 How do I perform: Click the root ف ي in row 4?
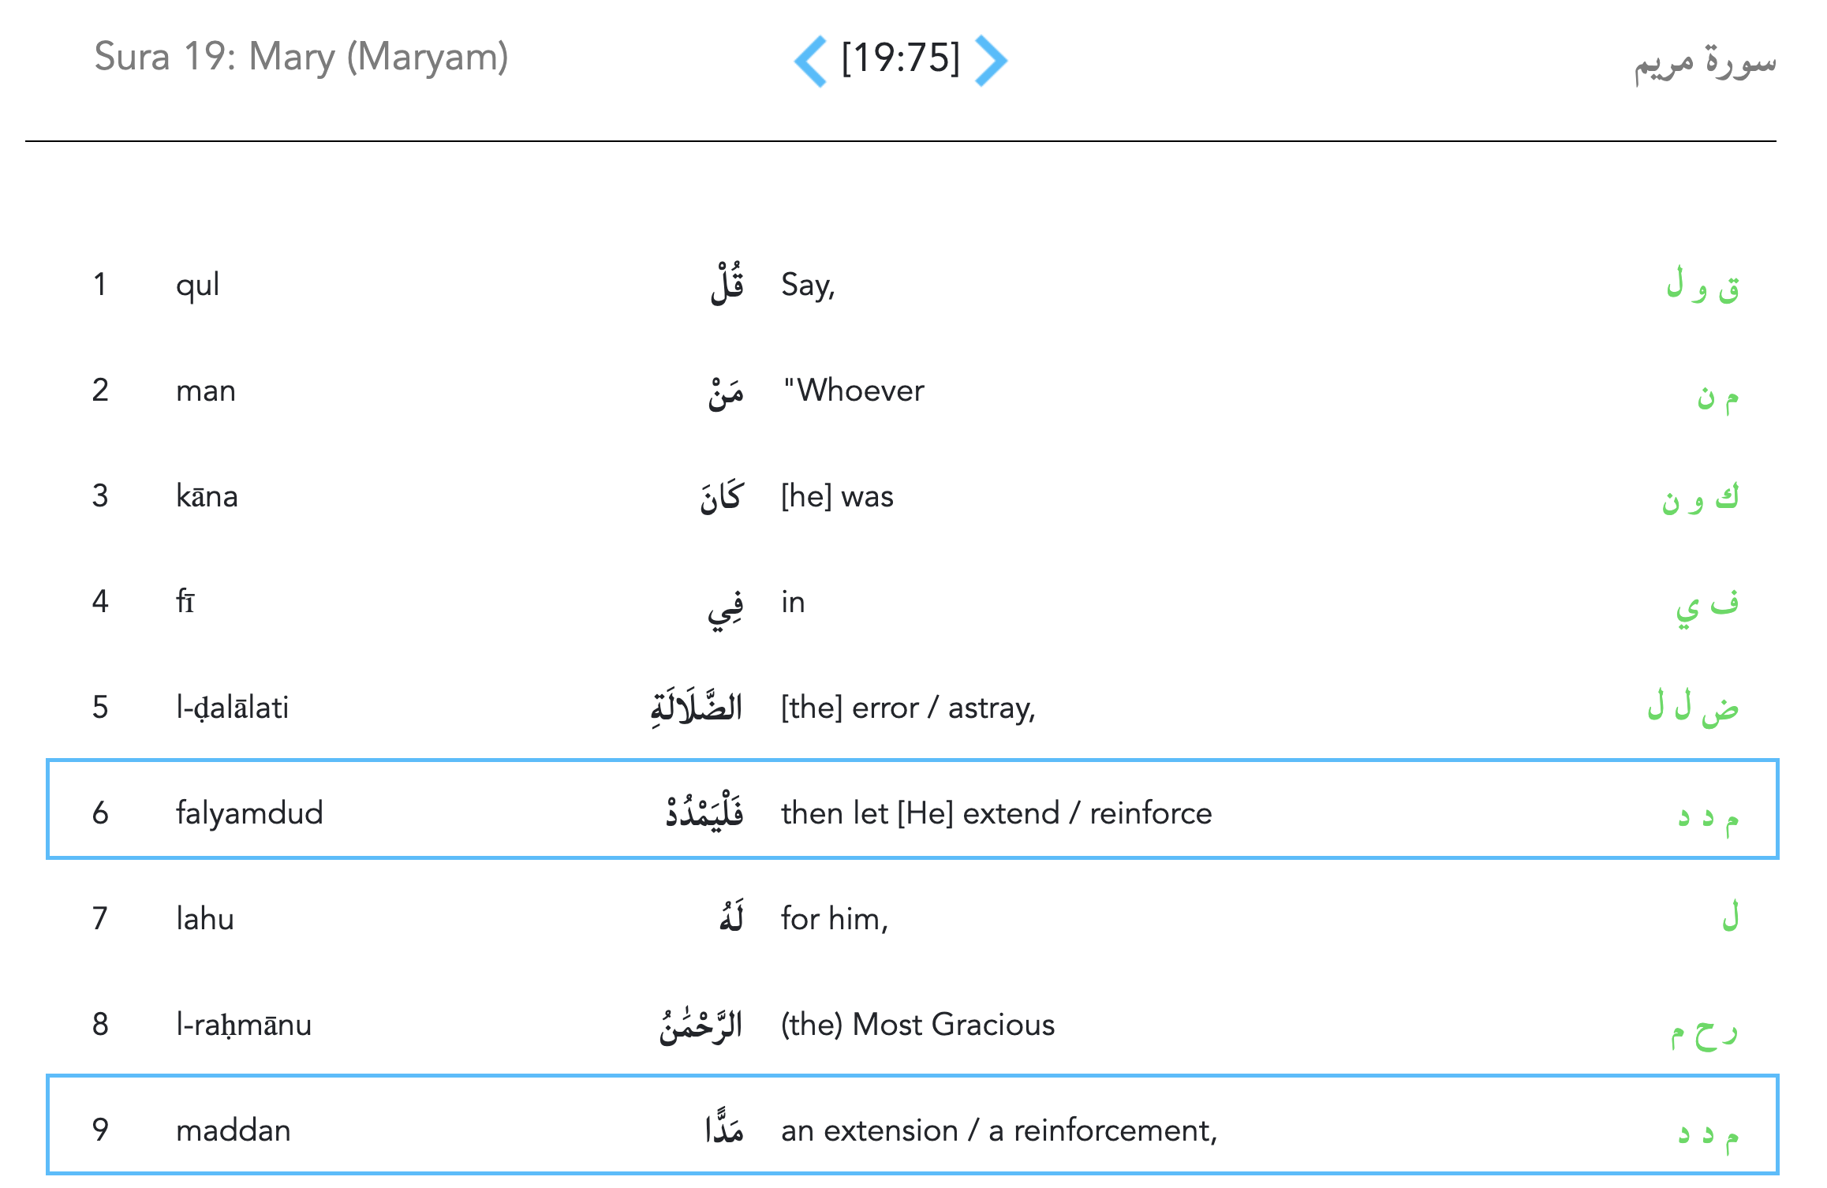(x=1707, y=606)
